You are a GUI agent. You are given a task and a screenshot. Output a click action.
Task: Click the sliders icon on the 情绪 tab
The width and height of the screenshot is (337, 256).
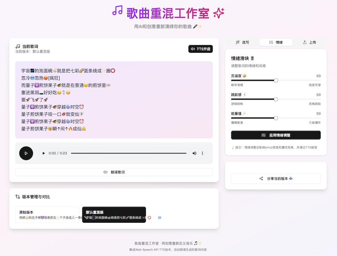[271, 42]
